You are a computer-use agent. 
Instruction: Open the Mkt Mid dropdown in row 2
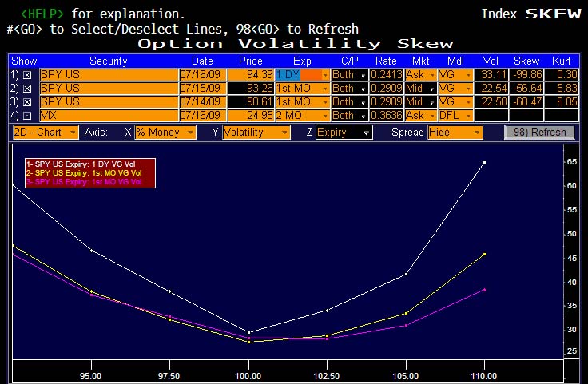pos(420,88)
